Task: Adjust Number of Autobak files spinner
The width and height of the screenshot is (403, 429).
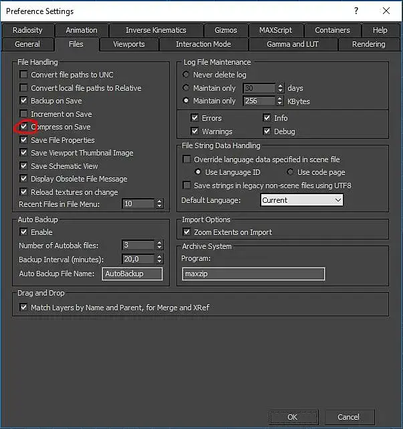Action: (x=160, y=245)
